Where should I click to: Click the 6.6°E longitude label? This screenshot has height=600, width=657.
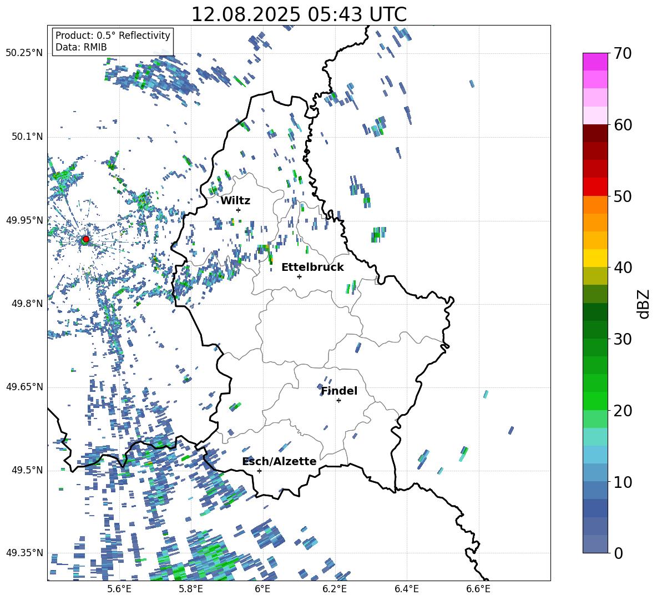[478, 589]
